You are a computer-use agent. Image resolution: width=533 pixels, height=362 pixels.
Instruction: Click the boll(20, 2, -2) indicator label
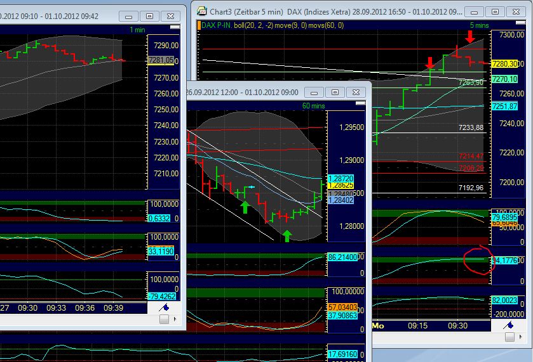253,25
